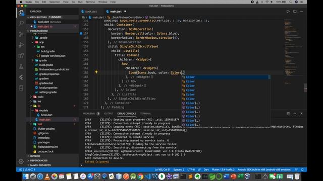Open the Extensions view
Viewport: 323px width, 181px height.
click(x=21, y=56)
